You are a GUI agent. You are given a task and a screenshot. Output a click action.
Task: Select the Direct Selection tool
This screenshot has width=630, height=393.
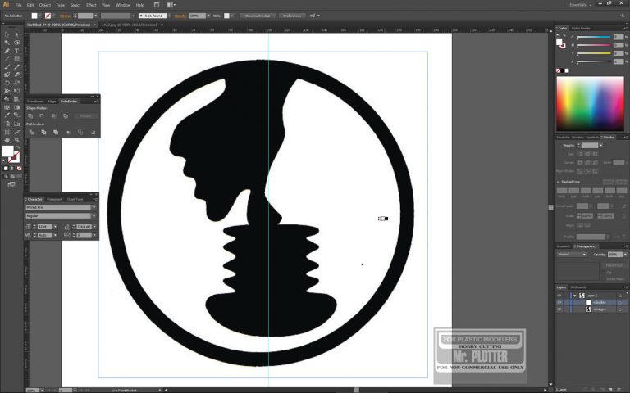pyautogui.click(x=16, y=34)
